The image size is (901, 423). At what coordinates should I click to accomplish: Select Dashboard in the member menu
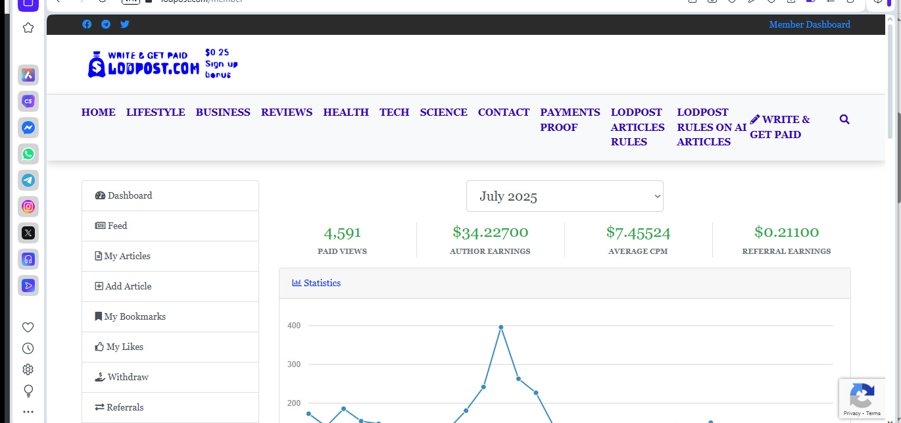170,196
